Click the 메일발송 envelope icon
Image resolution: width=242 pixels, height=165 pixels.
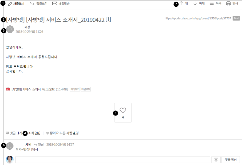click(x=55, y=3)
